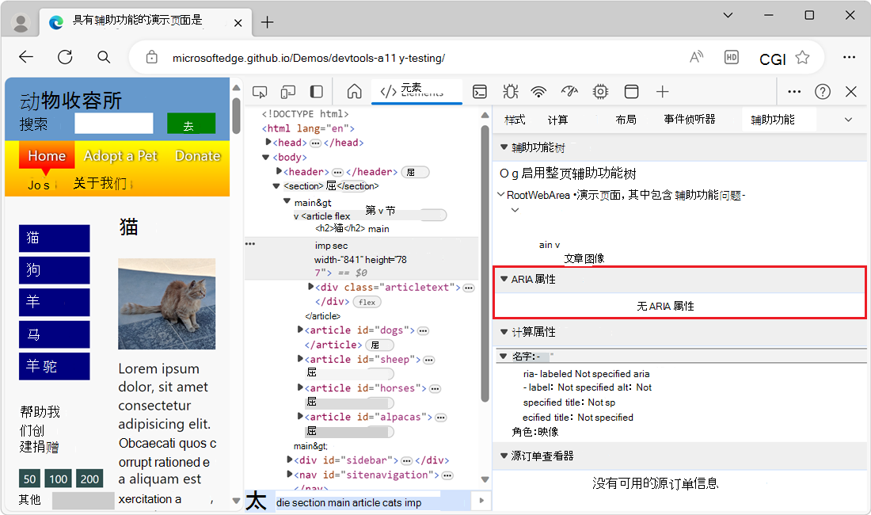Screen dimensions: 871x515
Task: Open the Sources bug icon tool
Action: pyautogui.click(x=510, y=92)
